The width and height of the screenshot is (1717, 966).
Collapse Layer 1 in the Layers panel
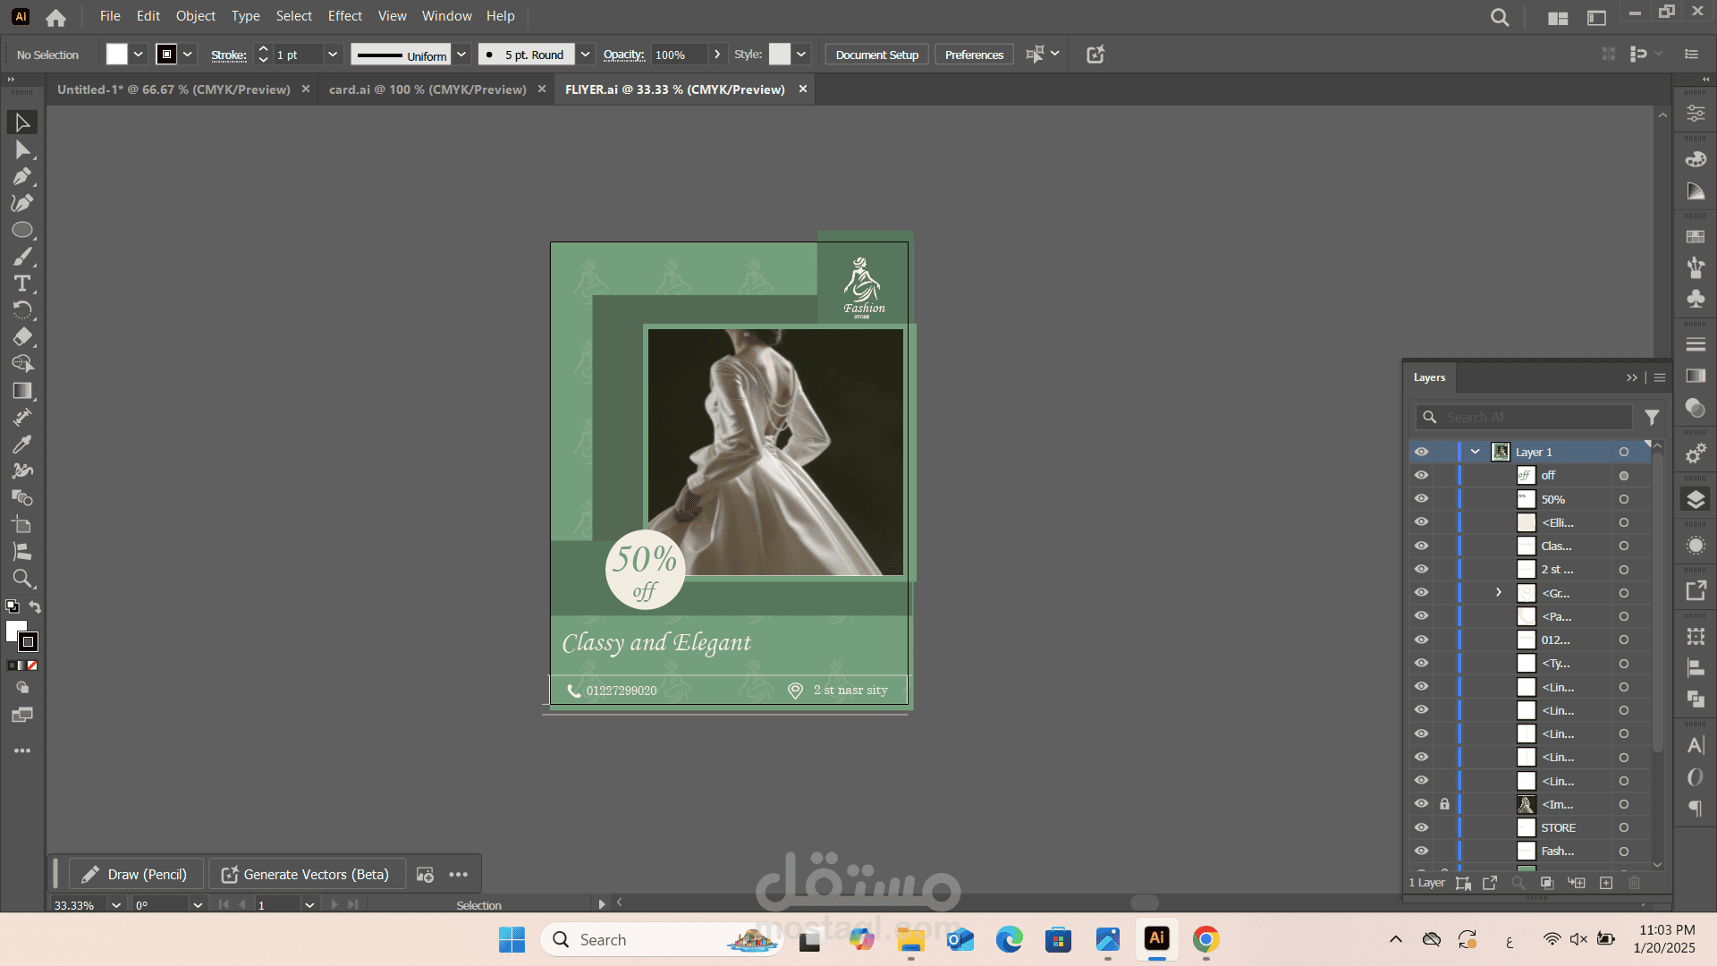click(1476, 452)
